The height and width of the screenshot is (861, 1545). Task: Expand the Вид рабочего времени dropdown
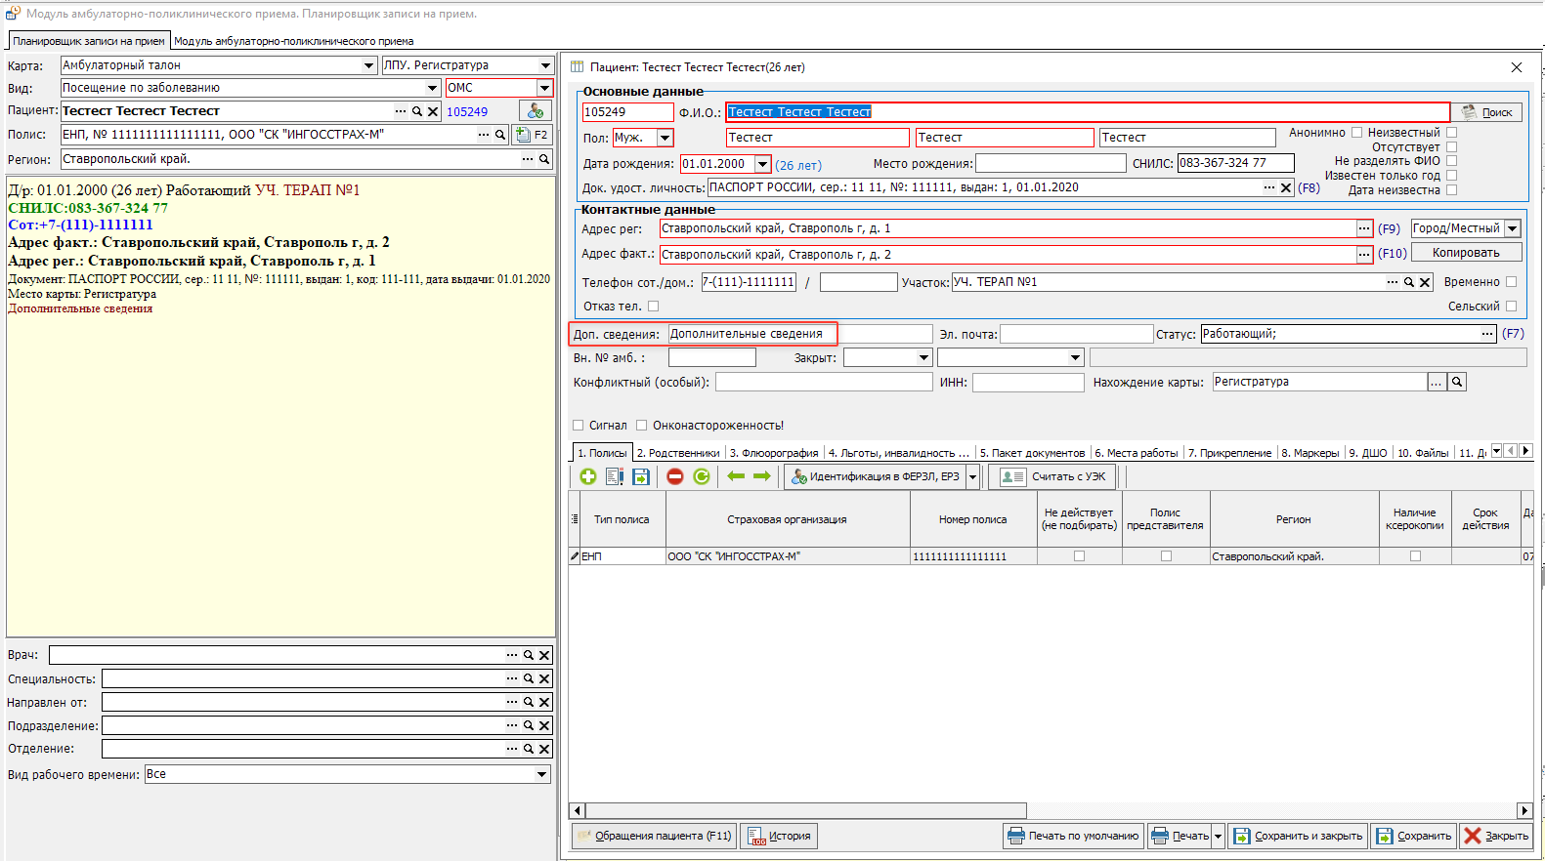coord(541,774)
